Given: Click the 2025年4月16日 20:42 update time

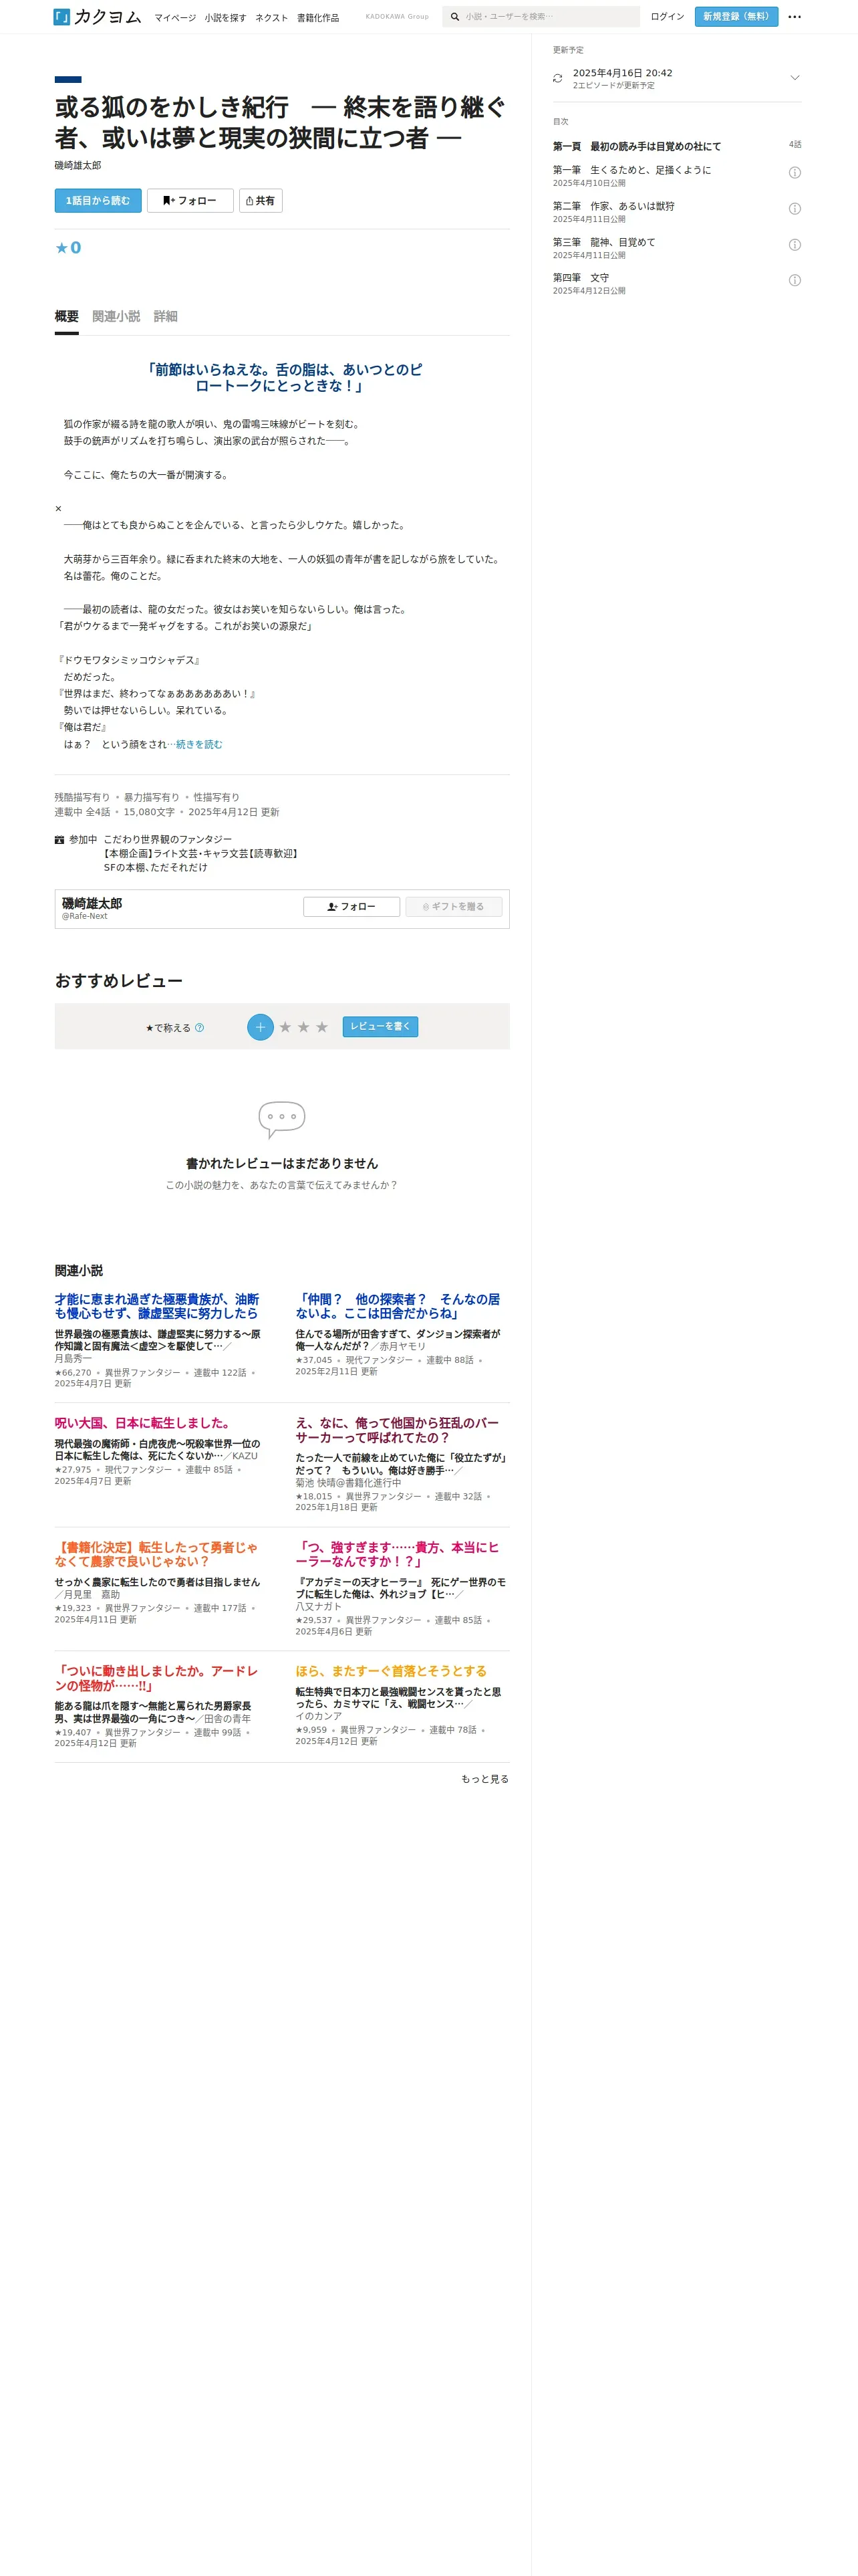Looking at the screenshot, I should click(x=622, y=73).
